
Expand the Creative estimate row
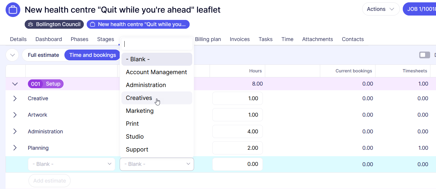[15, 98]
